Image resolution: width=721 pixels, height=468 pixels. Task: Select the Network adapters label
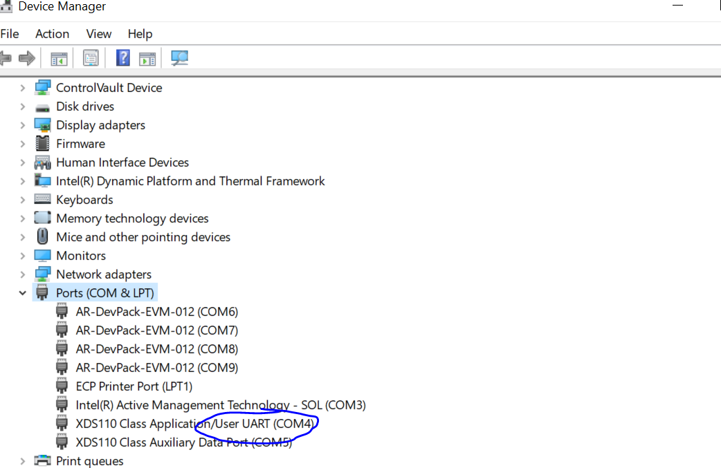coord(104,274)
